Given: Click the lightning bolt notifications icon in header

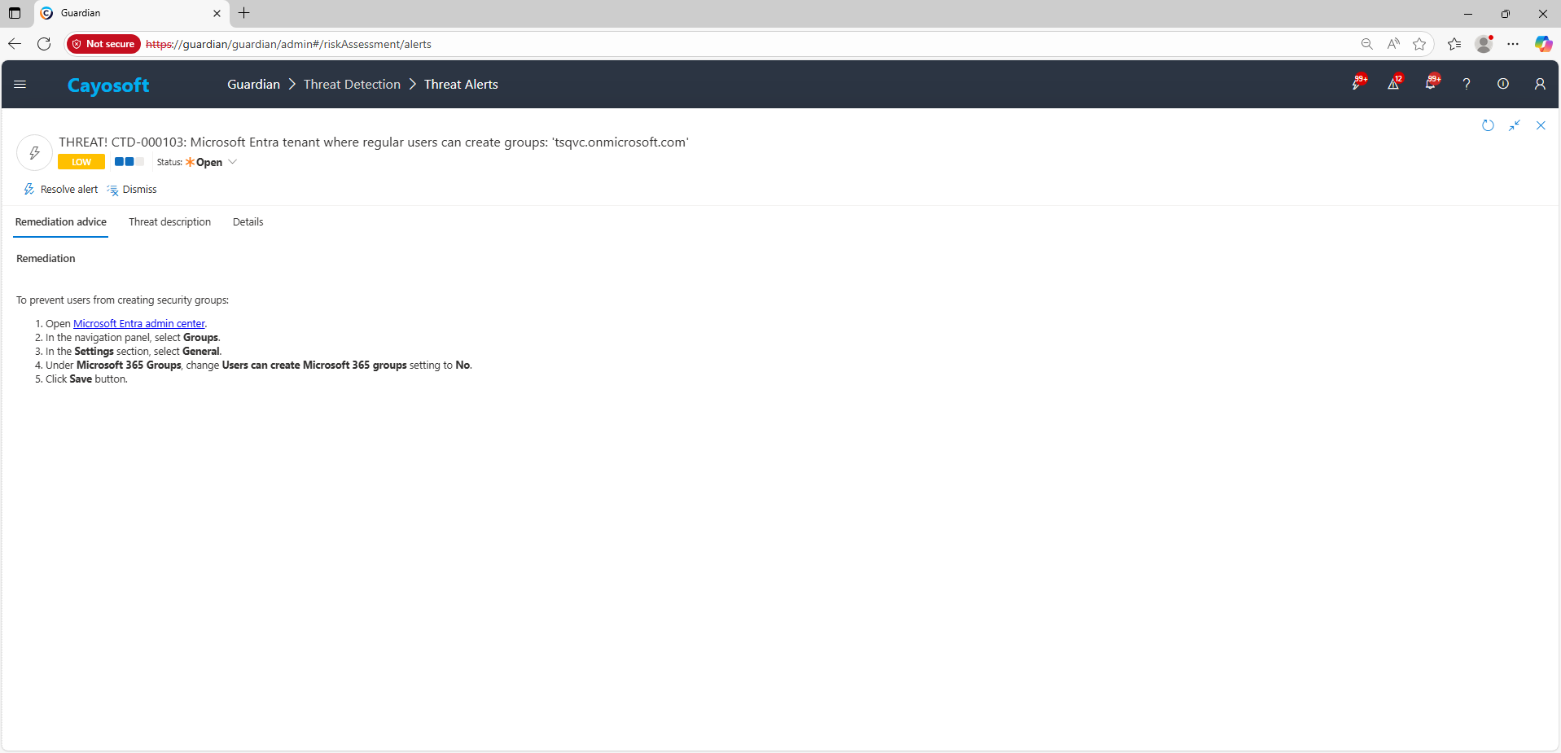Looking at the screenshot, I should [1357, 84].
